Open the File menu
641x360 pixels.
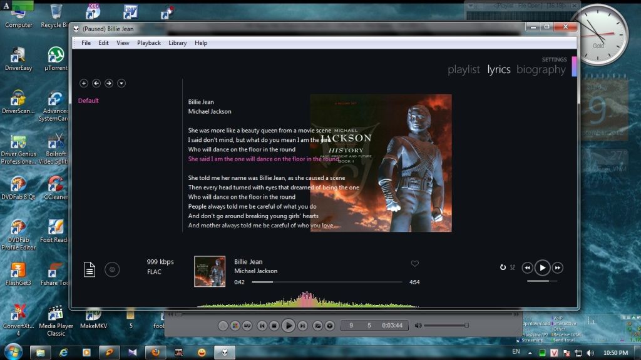(x=86, y=43)
